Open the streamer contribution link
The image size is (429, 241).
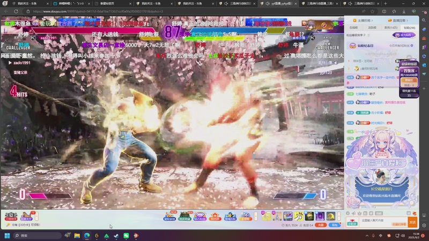click(x=363, y=20)
